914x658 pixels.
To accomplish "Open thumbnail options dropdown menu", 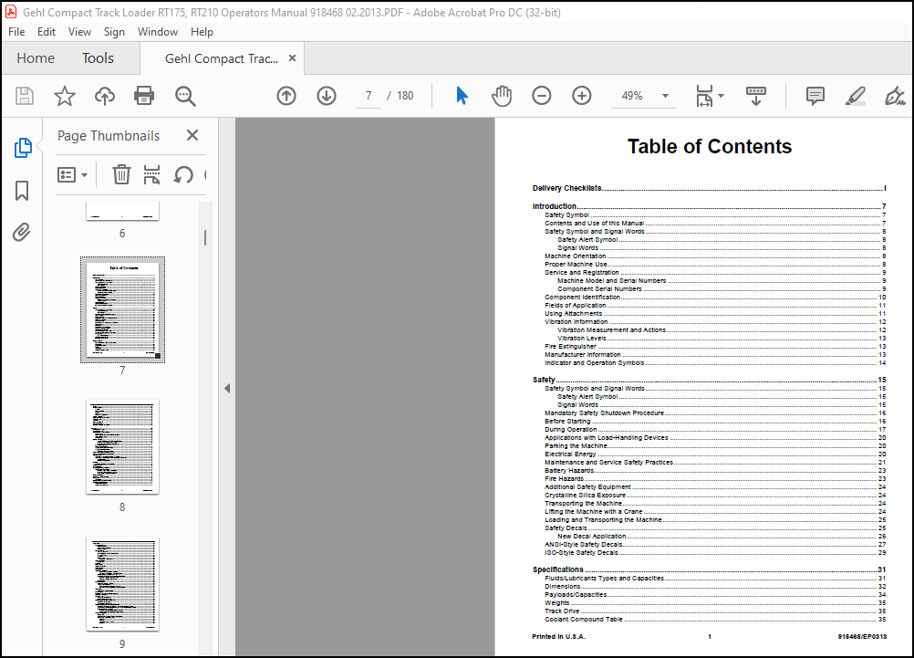I will pyautogui.click(x=72, y=174).
